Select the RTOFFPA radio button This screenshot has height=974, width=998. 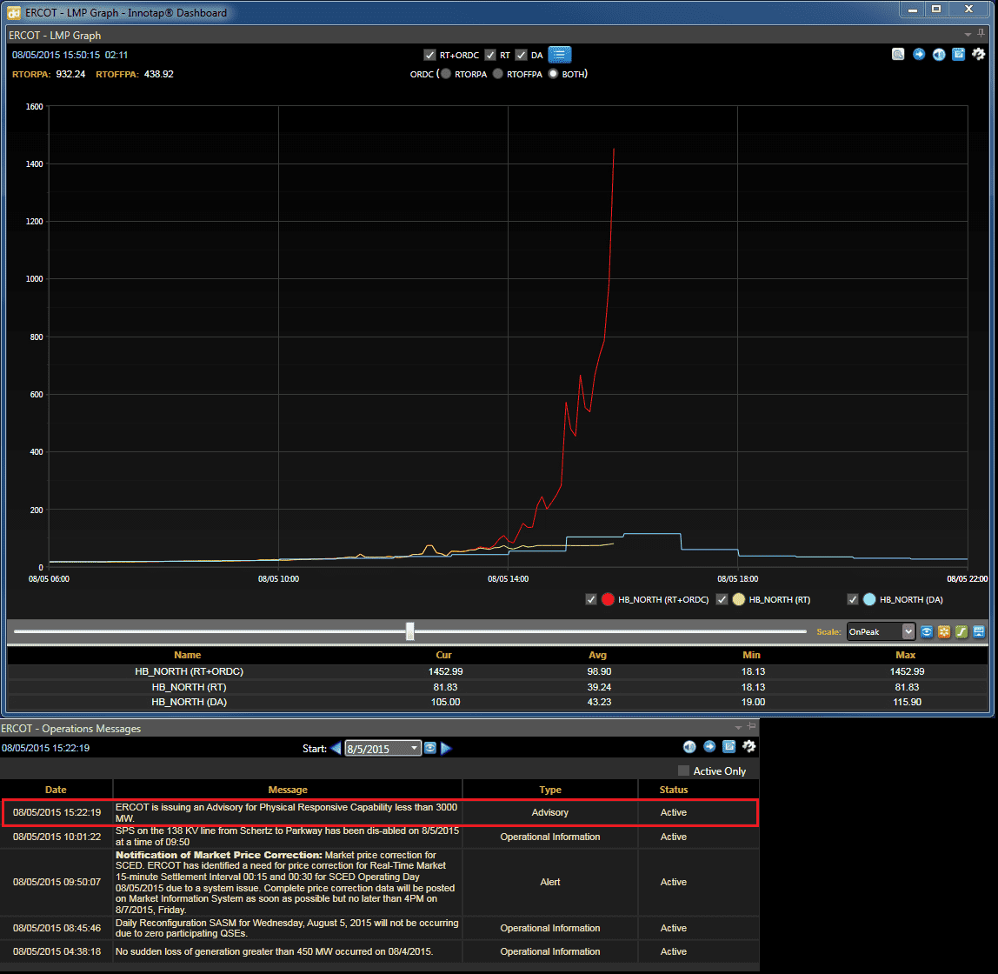coord(498,74)
